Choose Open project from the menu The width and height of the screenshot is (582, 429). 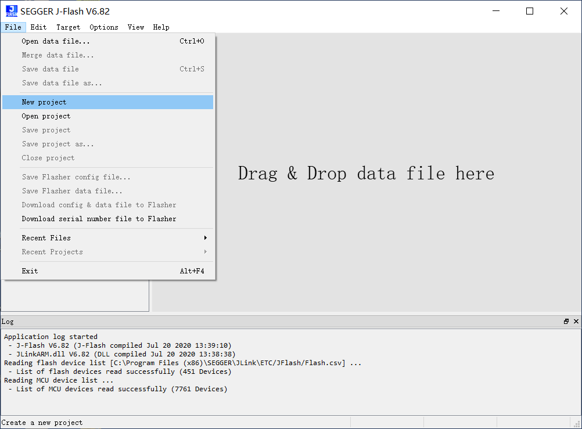pos(107,116)
